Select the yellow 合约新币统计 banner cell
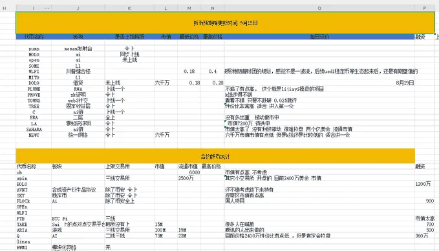The width and height of the screenshot is (439, 251). [x=215, y=156]
